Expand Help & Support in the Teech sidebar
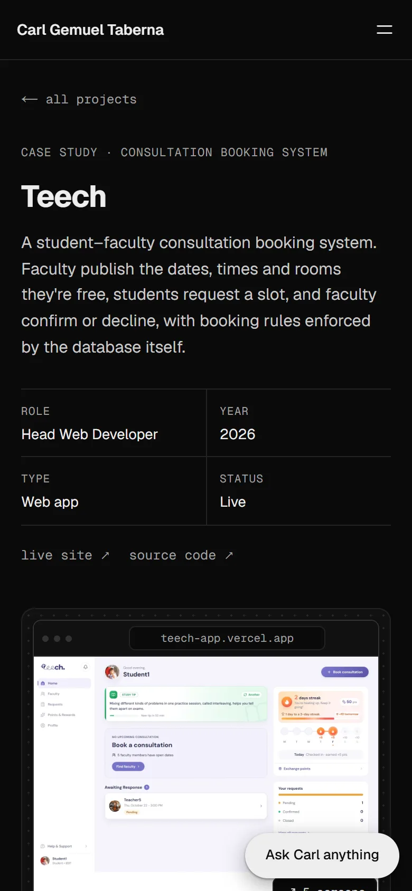 click(x=64, y=846)
